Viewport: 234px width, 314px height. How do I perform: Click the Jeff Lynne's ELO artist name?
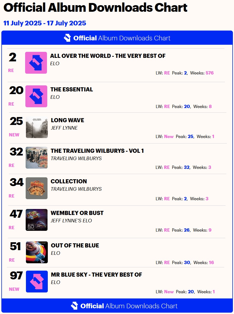pos(71,220)
